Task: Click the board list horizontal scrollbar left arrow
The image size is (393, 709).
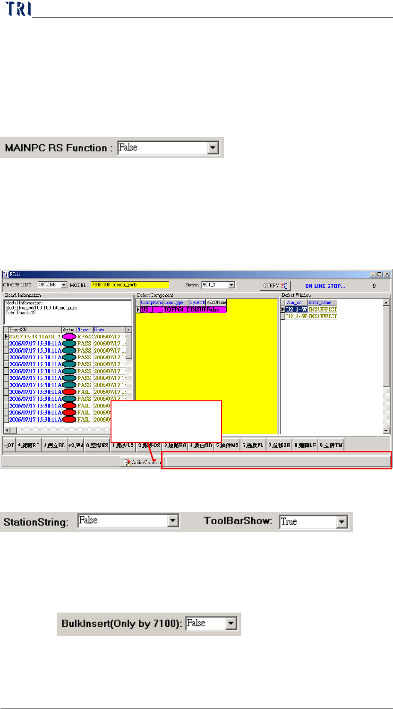Action: coord(7,431)
